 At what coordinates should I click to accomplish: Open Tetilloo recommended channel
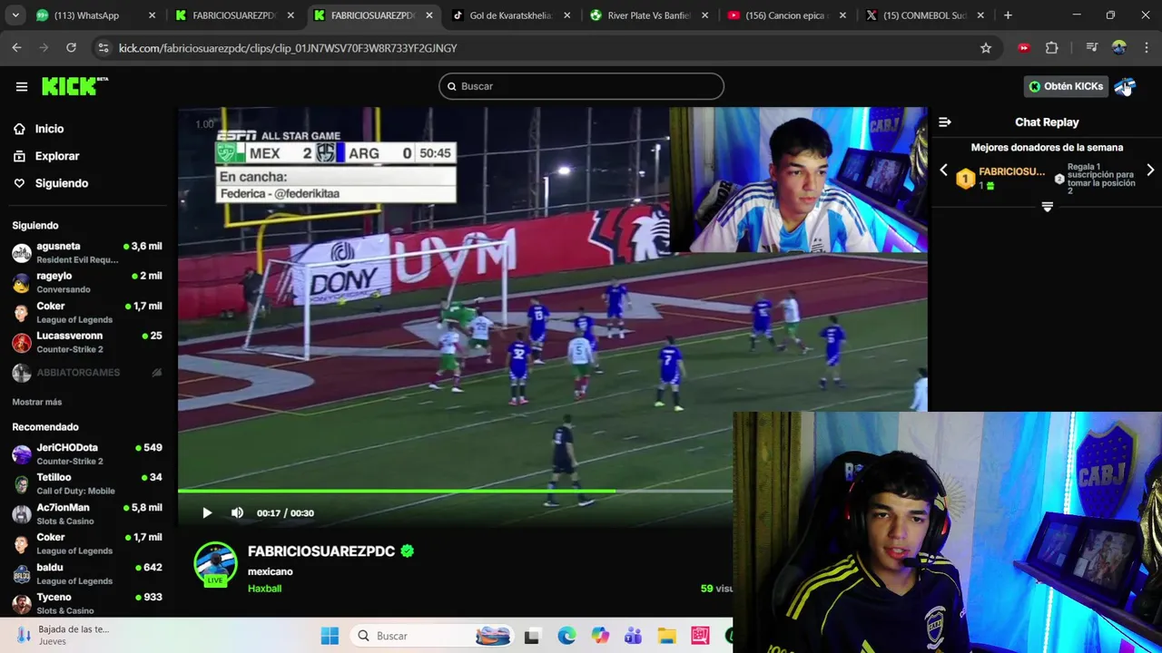[x=86, y=483]
